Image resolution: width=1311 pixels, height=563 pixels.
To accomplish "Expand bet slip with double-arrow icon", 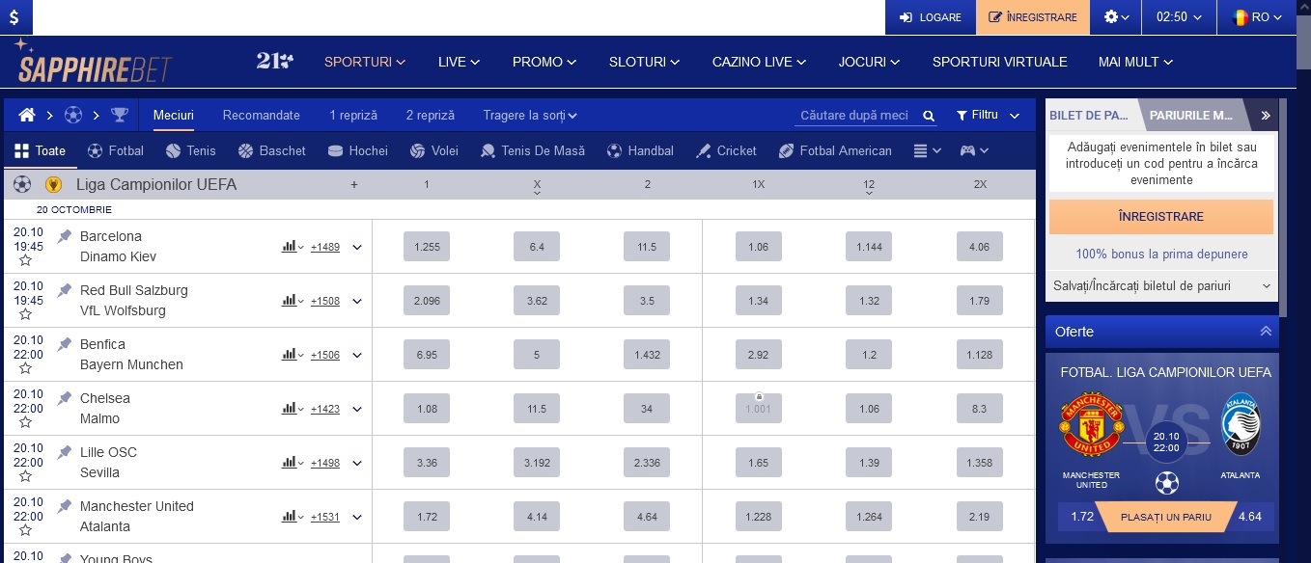I will [x=1266, y=115].
